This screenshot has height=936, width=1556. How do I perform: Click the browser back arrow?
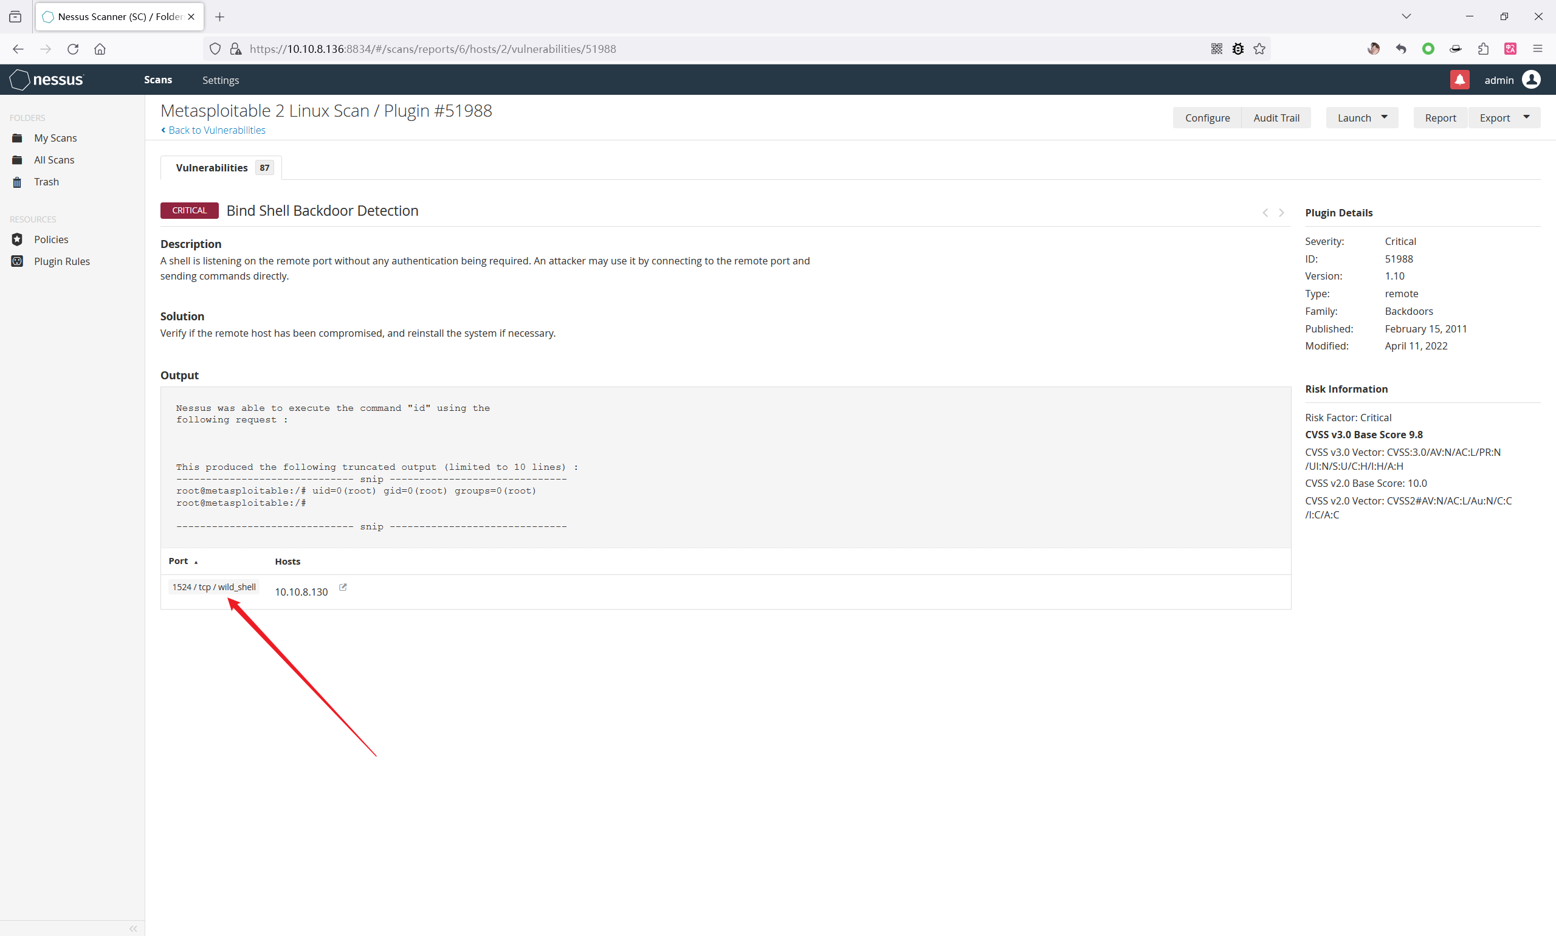(x=18, y=49)
